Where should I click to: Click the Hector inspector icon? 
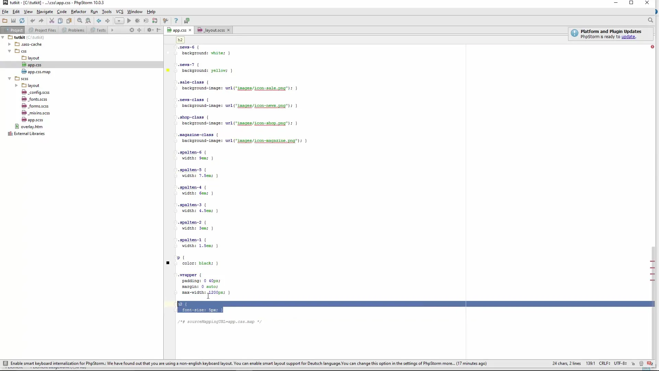[x=641, y=363]
